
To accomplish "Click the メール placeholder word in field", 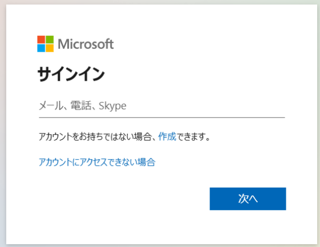I will [x=51, y=106].
